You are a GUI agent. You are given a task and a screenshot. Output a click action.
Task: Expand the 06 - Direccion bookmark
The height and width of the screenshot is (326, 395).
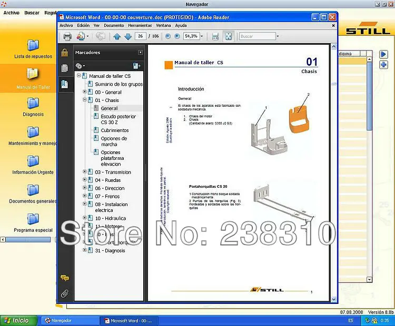pos(85,188)
